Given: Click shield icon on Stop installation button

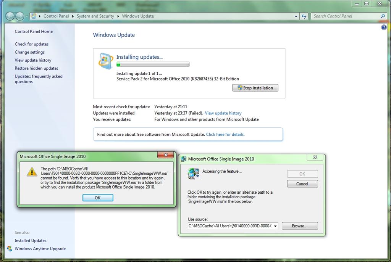Looking at the screenshot, I should point(240,88).
